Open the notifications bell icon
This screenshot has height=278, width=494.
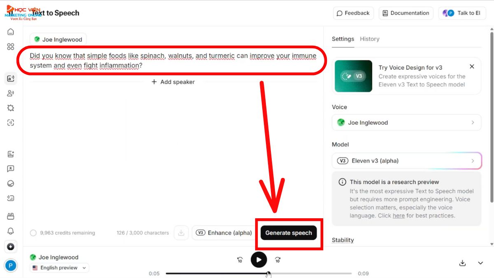tap(11, 231)
